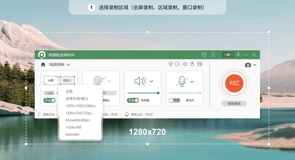Select 1920x1080(1080p) from the resolution menu
Viewport: 295px width, 160px height.
(80, 106)
